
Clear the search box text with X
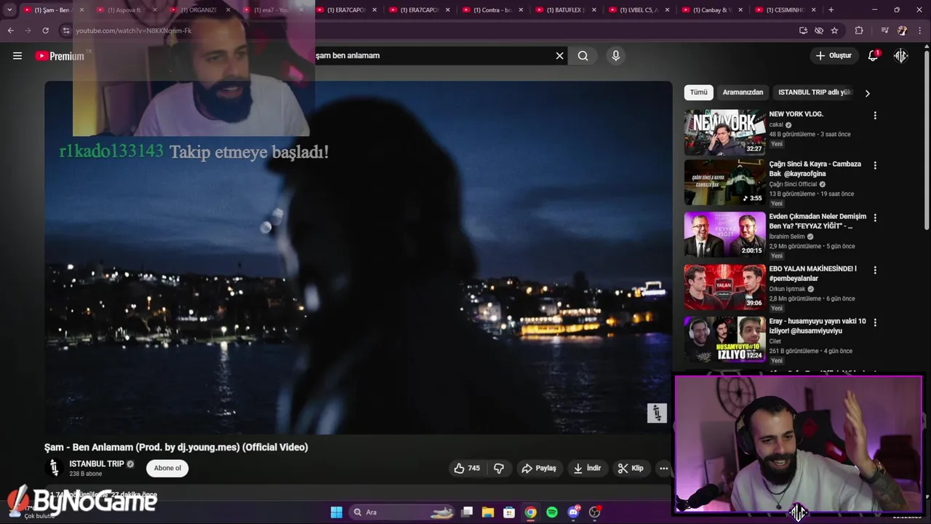559,55
